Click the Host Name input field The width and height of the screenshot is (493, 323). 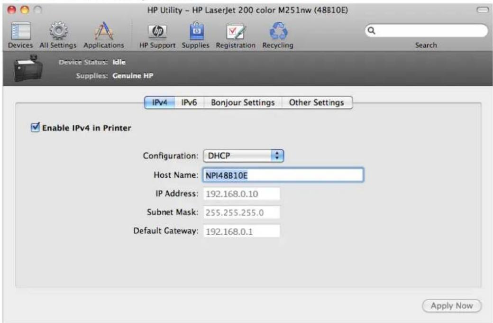(283, 175)
